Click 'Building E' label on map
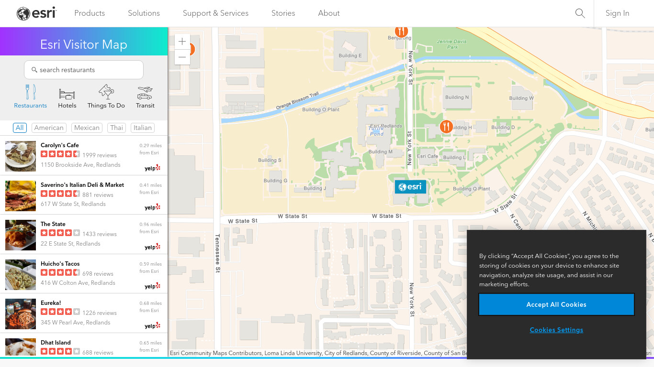This screenshot has height=367, width=654. (x=350, y=55)
